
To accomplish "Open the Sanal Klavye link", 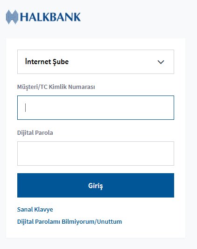I will click(x=35, y=210).
